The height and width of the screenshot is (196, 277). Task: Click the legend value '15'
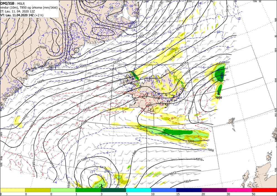pyautogui.click(x=178, y=194)
